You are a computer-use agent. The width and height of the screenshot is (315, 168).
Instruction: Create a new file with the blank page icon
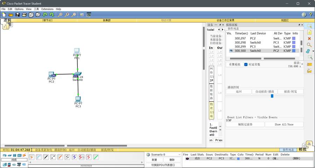coord(4,15)
